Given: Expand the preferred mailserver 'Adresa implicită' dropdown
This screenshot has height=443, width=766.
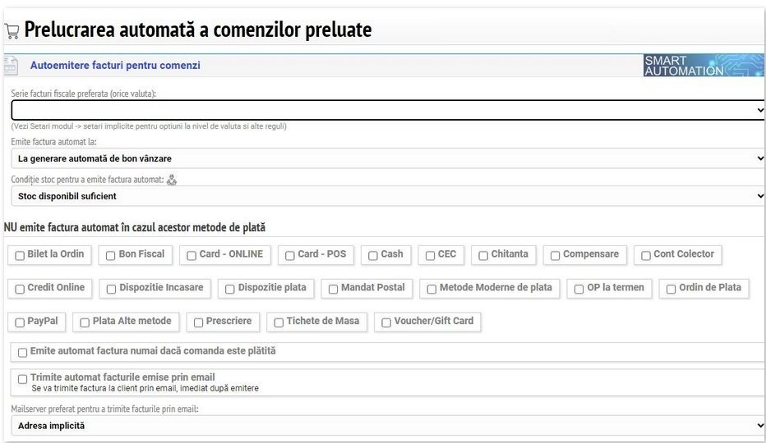Looking at the screenshot, I should pyautogui.click(x=388, y=426).
